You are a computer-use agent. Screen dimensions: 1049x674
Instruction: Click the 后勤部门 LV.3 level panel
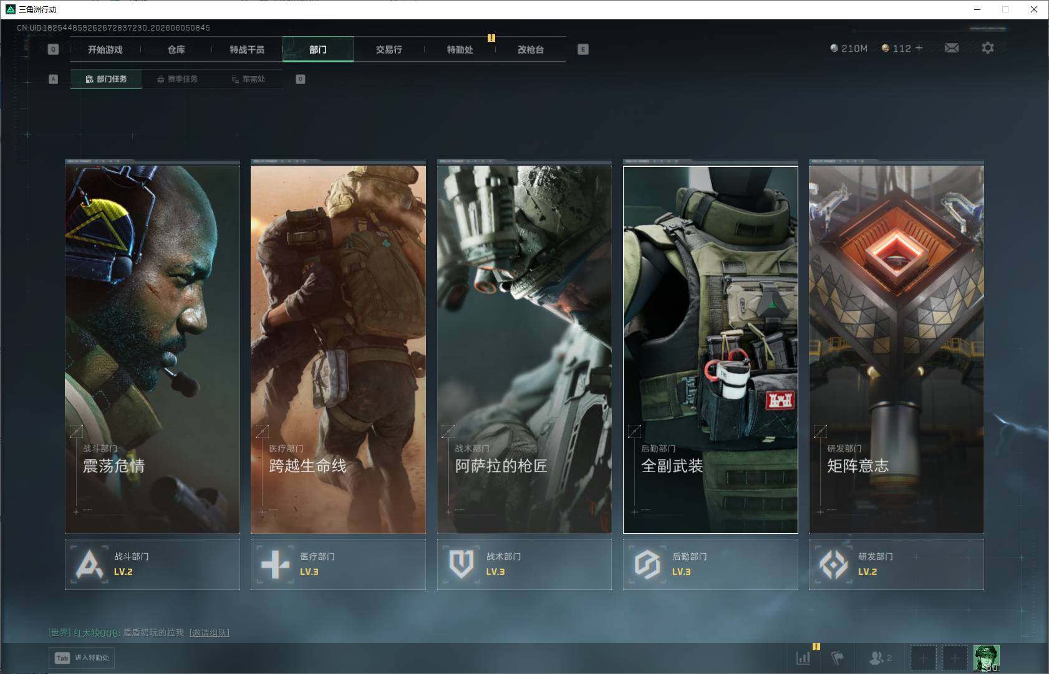click(x=710, y=564)
